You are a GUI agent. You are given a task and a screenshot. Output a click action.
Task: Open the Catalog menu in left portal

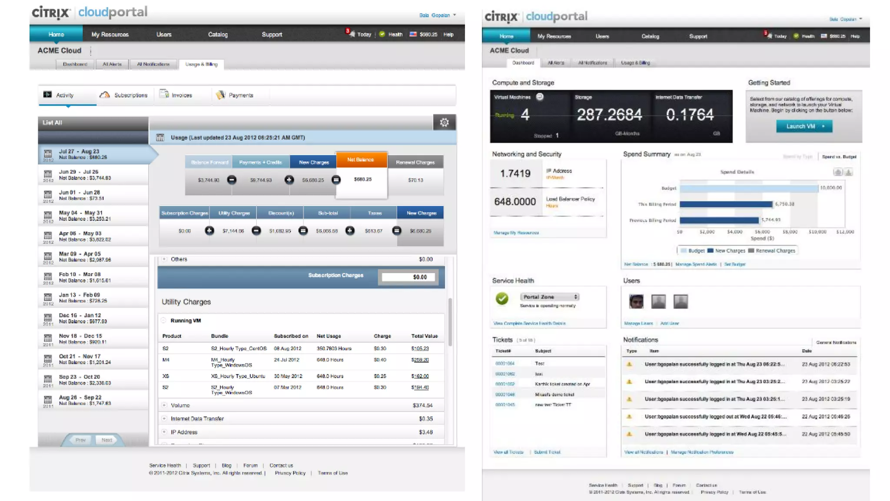218,34
